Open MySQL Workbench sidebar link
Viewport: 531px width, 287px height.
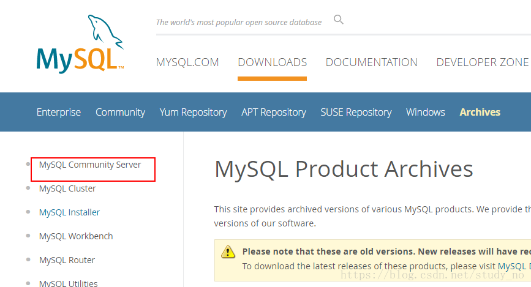click(76, 236)
